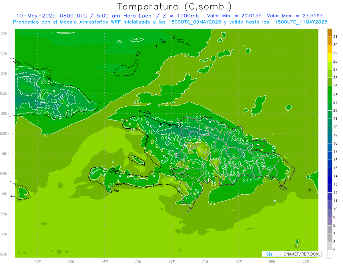343x265 pixels.
Task: Click the color bar value '10'
Action: click(336, 209)
